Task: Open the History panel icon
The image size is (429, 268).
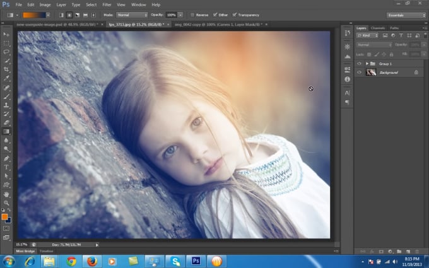Action: tap(348, 33)
